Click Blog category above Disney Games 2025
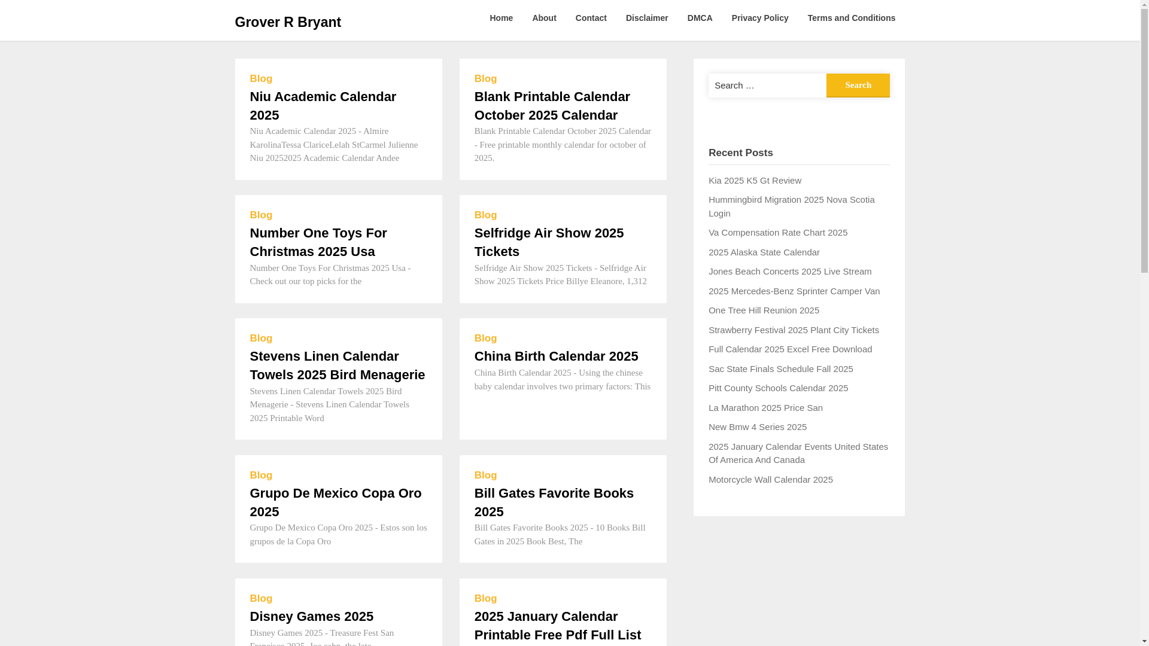This screenshot has height=646, width=1149. 261,599
